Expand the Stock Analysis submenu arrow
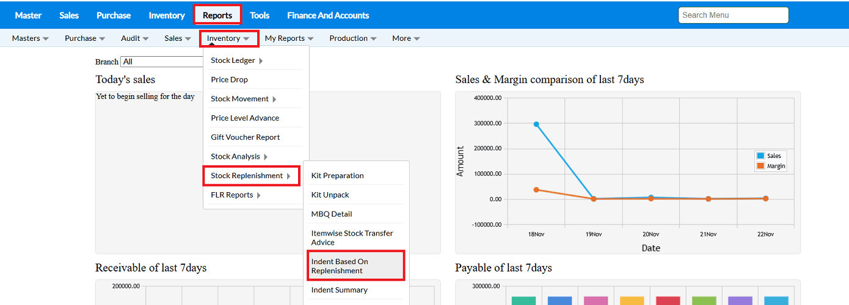The width and height of the screenshot is (849, 305). [x=266, y=157]
